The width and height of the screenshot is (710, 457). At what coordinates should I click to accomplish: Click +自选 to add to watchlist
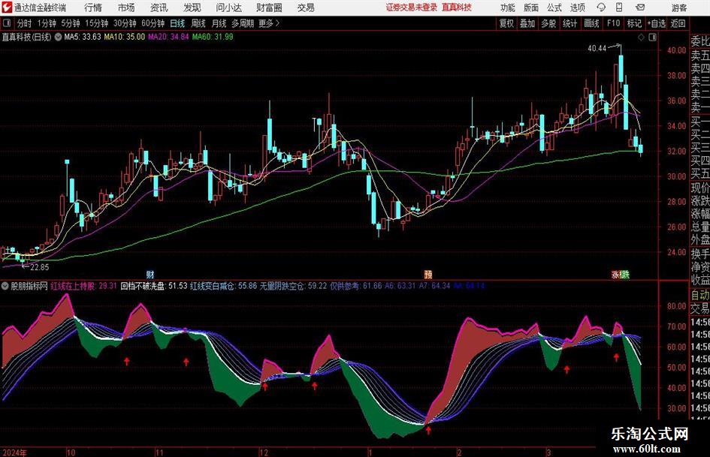click(657, 23)
